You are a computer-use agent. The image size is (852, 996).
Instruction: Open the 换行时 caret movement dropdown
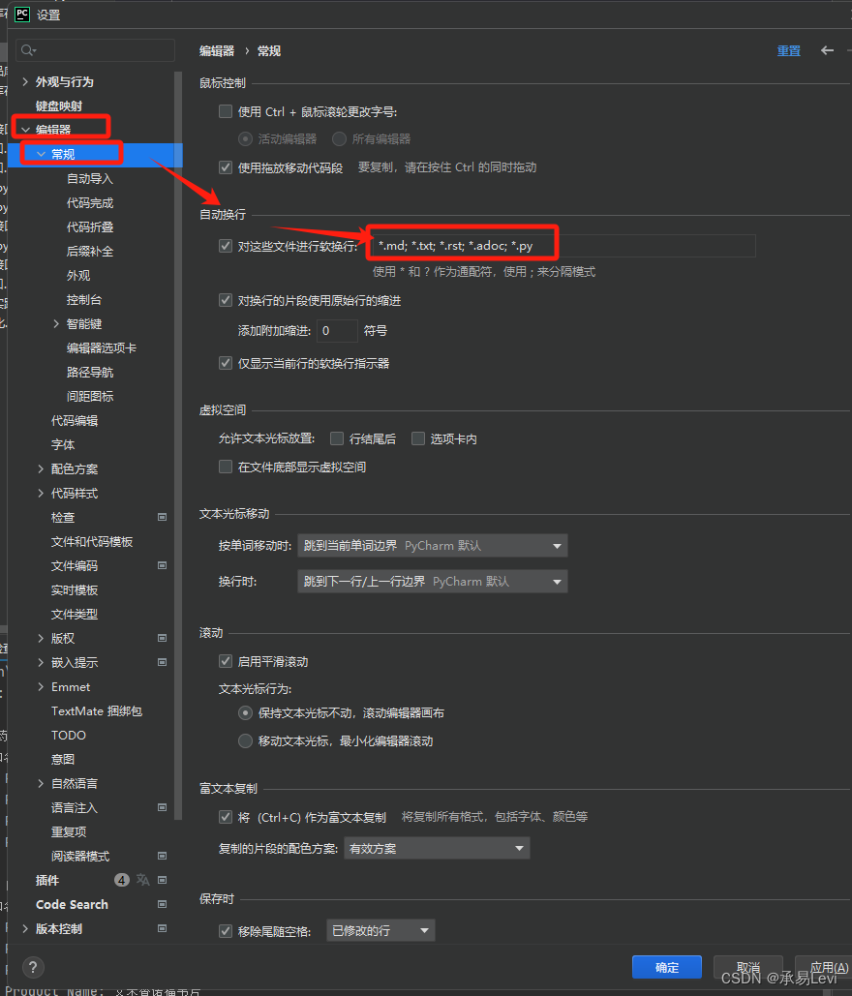coord(432,581)
